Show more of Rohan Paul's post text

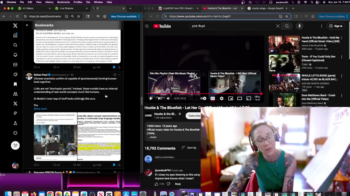point(40,109)
